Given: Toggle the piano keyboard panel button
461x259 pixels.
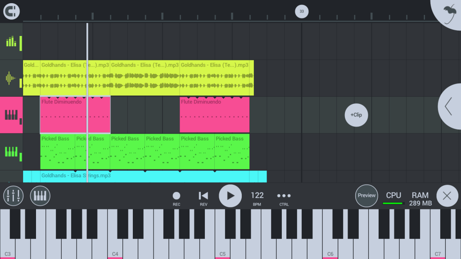Looking at the screenshot, I should 40,196.
